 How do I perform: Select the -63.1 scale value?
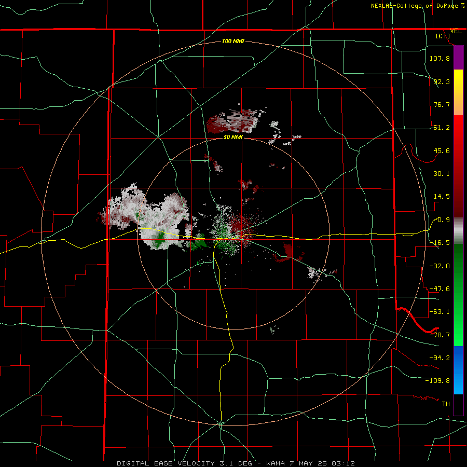439,312
